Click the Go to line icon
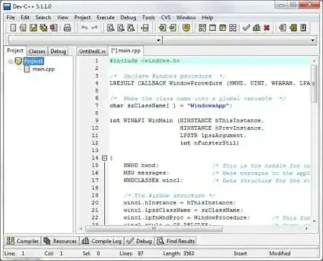The width and height of the screenshot is (323, 261). coord(145,27)
